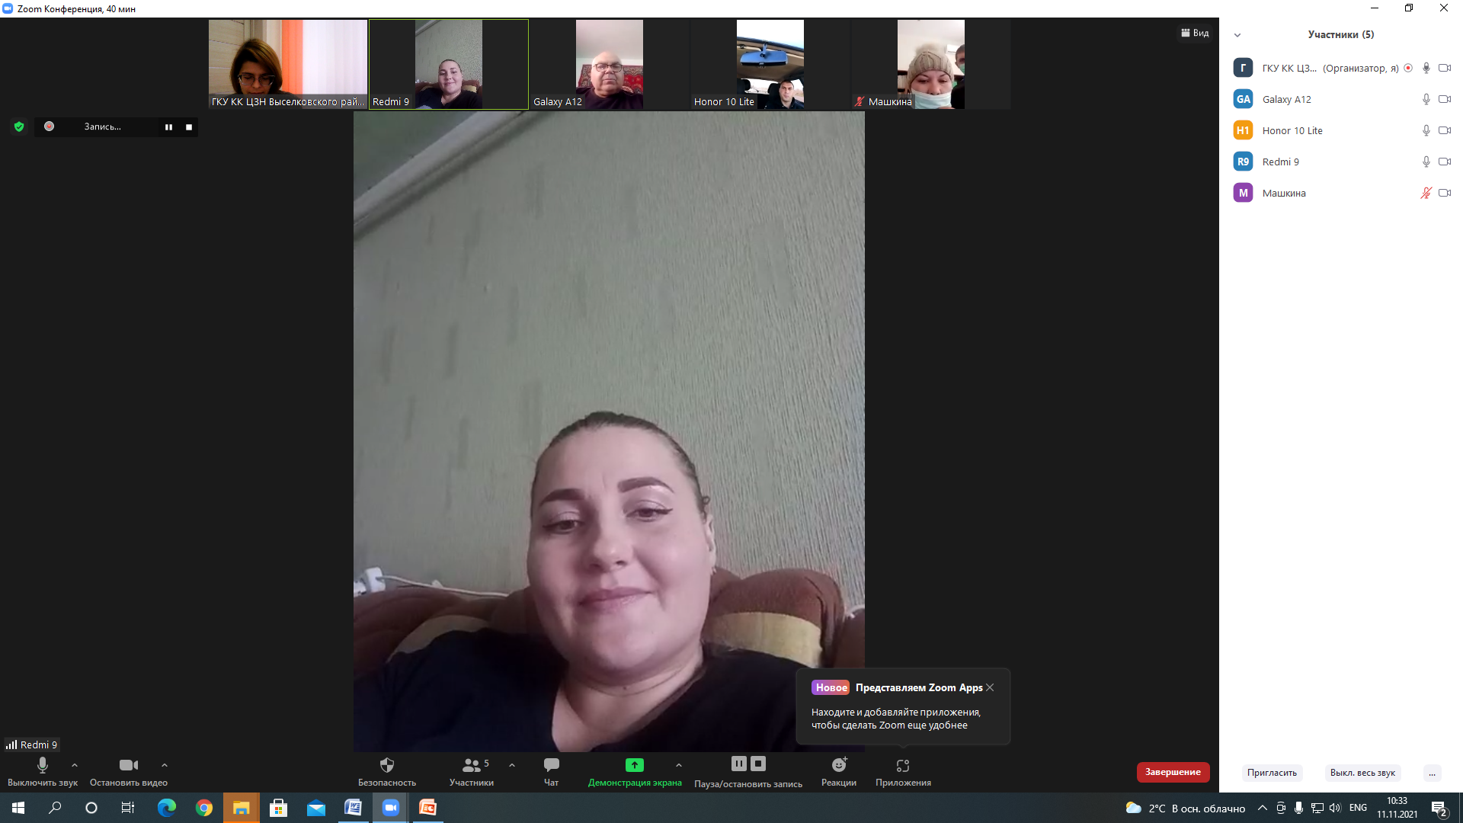Open Microsoft Store from taskbar
The image size is (1463, 823).
278,808
